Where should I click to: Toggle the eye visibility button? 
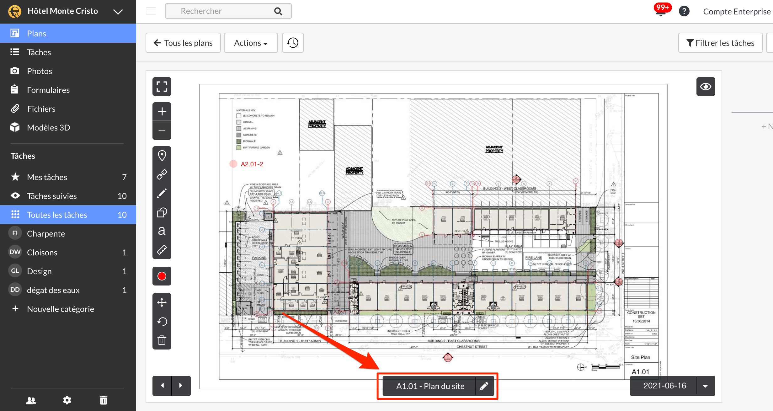tap(706, 87)
